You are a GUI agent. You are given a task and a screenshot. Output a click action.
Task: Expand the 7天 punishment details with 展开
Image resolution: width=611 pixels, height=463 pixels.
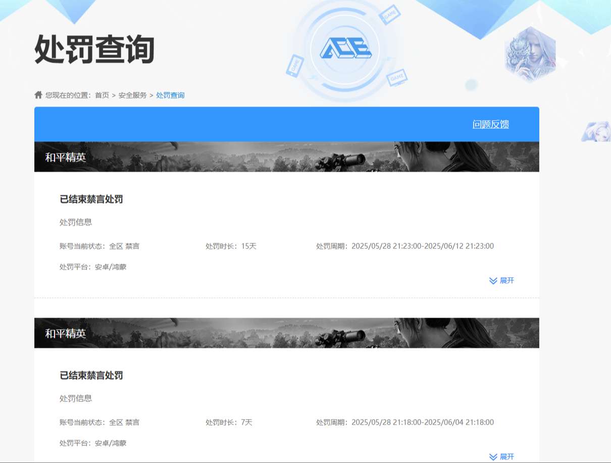click(502, 456)
